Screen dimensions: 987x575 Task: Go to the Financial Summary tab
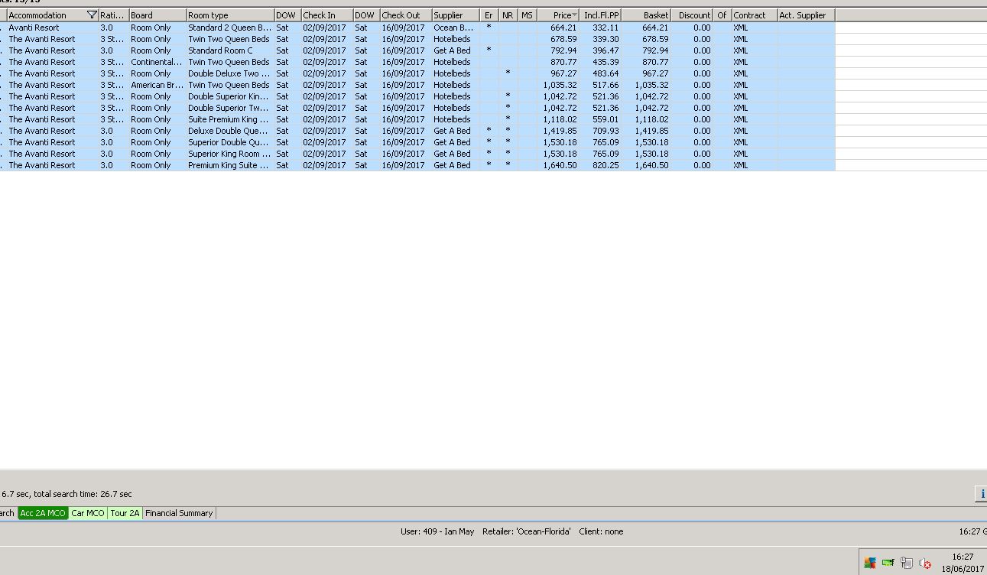point(179,513)
